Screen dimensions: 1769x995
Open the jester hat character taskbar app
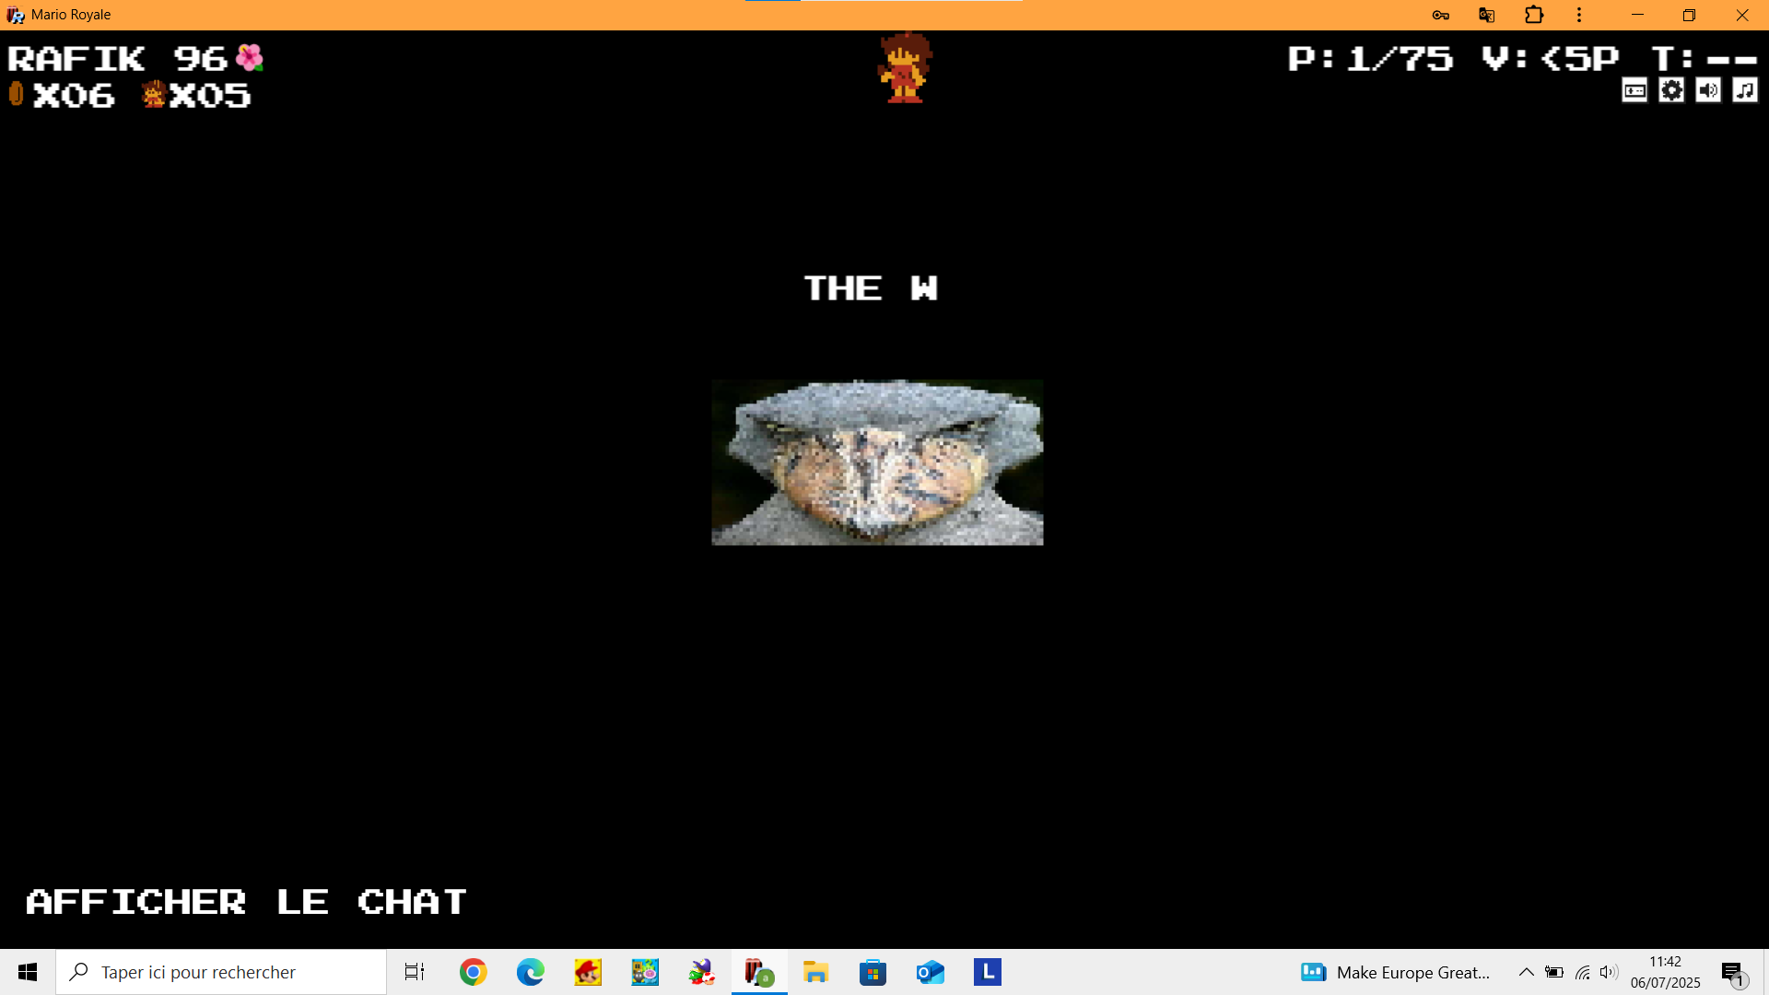[702, 972]
